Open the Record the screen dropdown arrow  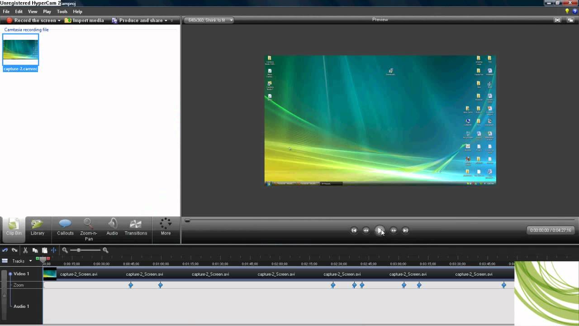(x=59, y=20)
